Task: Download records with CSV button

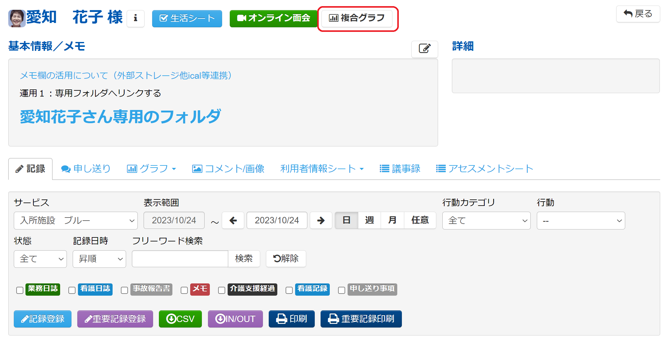Action: 180,319
